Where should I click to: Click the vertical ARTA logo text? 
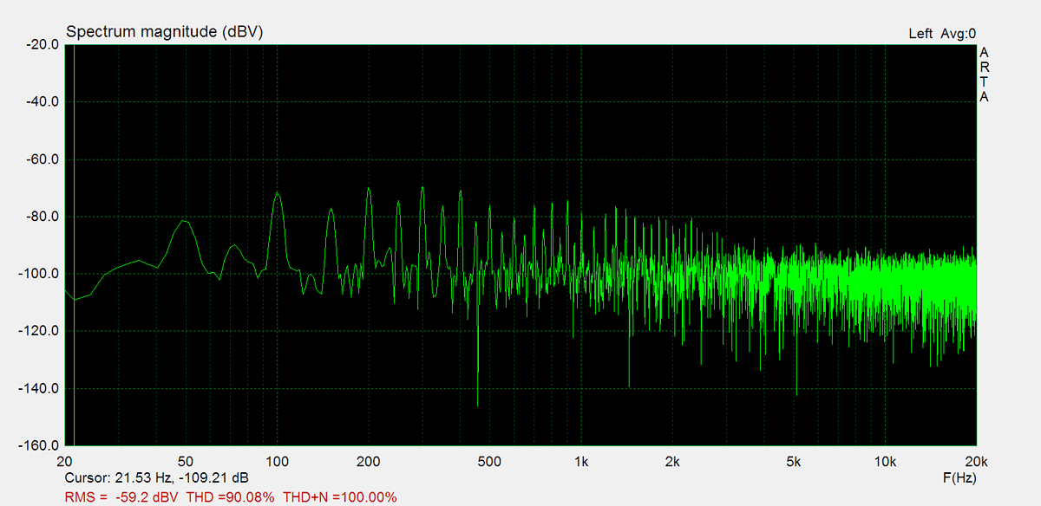pos(984,75)
